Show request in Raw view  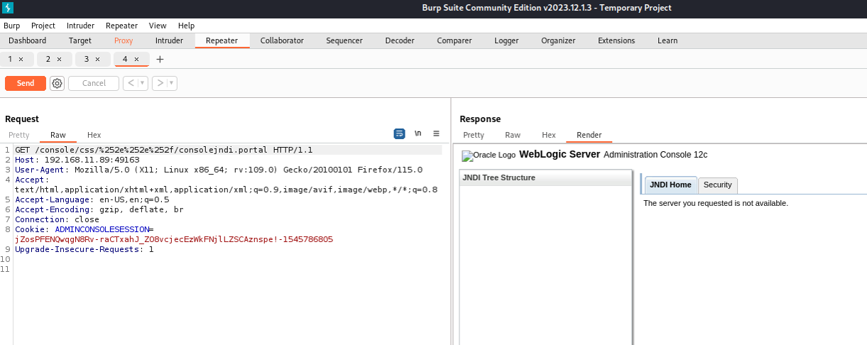pos(58,135)
